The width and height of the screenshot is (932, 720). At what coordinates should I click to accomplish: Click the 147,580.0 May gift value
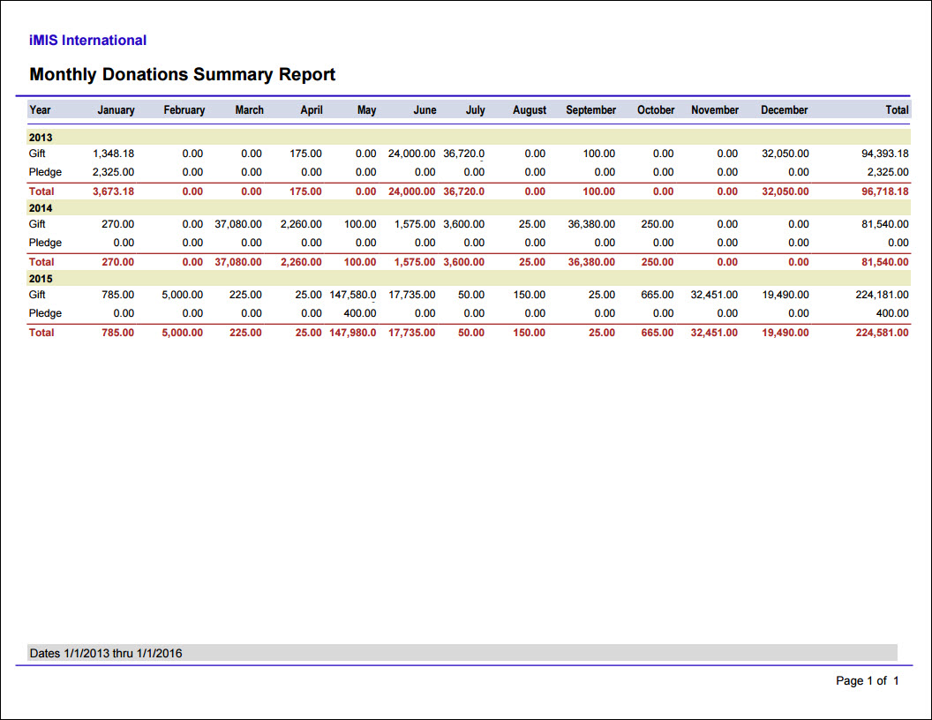[353, 295]
